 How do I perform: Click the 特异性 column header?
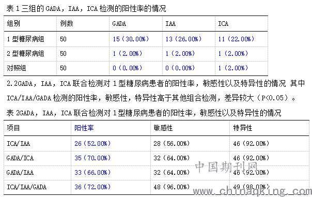243,128
